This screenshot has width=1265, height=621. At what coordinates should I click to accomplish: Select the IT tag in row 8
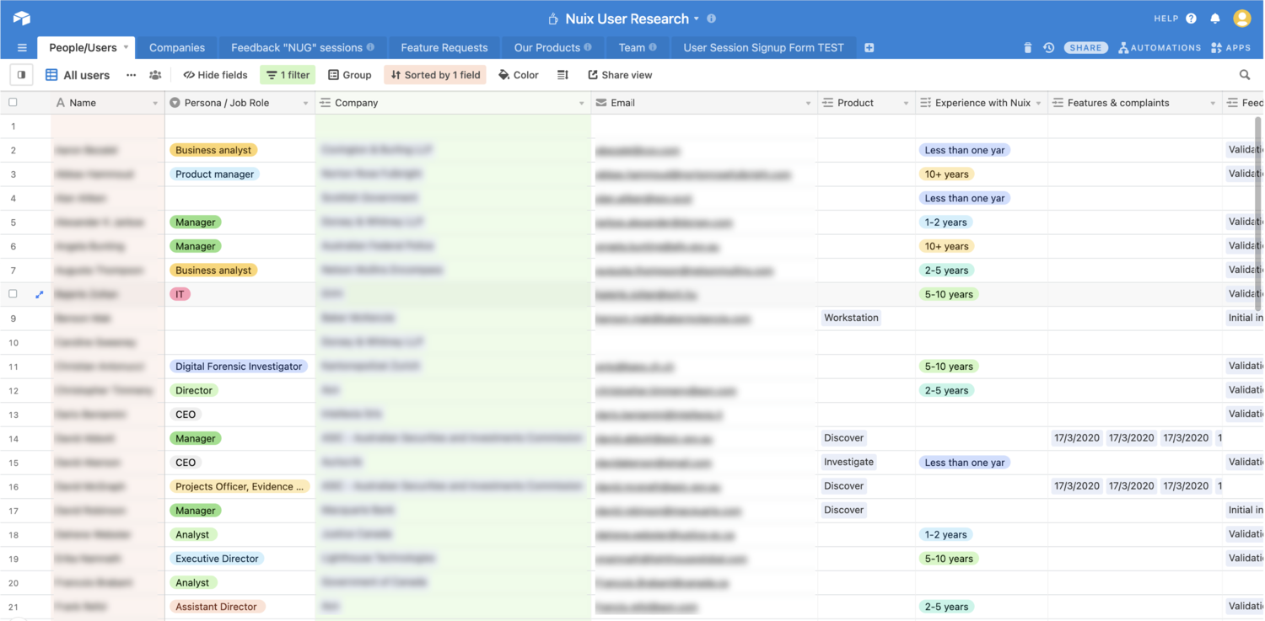(180, 294)
